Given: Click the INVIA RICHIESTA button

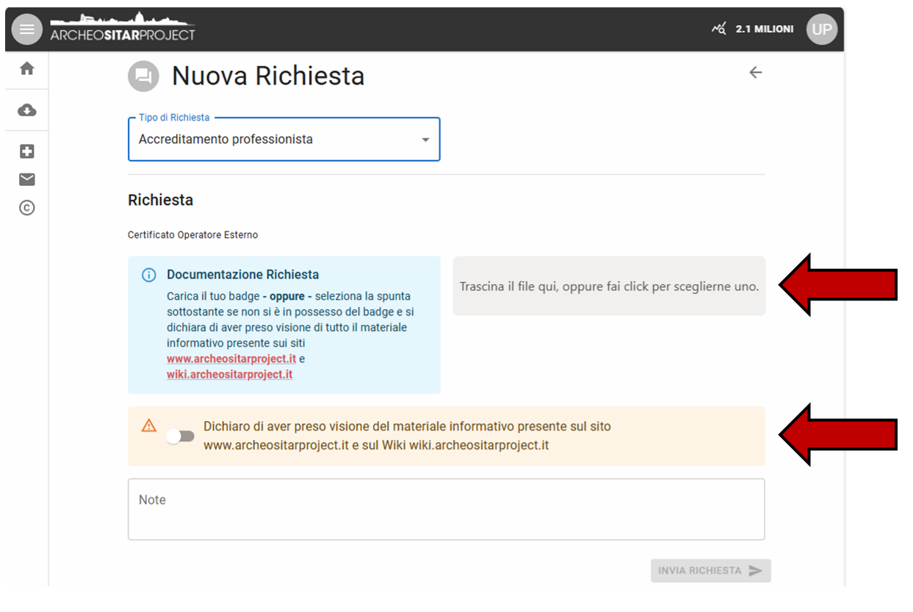Looking at the screenshot, I should pyautogui.click(x=710, y=571).
